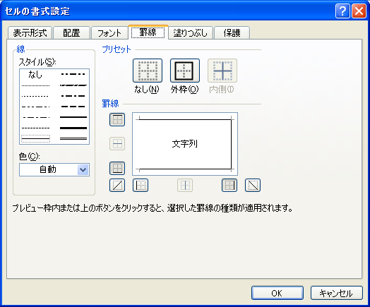Viewport: 370px width, 307px height.
Task: Go to the 塗りつぶし tab
Action: 190,32
